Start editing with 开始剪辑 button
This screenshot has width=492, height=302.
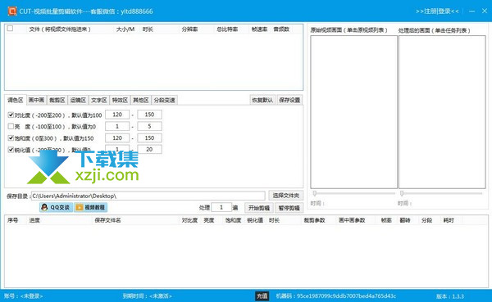pyautogui.click(x=259, y=208)
